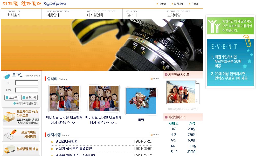Open the 포토게이트 v2.5 다운로드 banner
Viewport: 257px width, 156px height.
coord(21,117)
